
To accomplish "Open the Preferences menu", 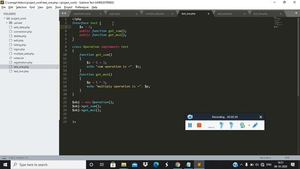I will pos(82,8).
